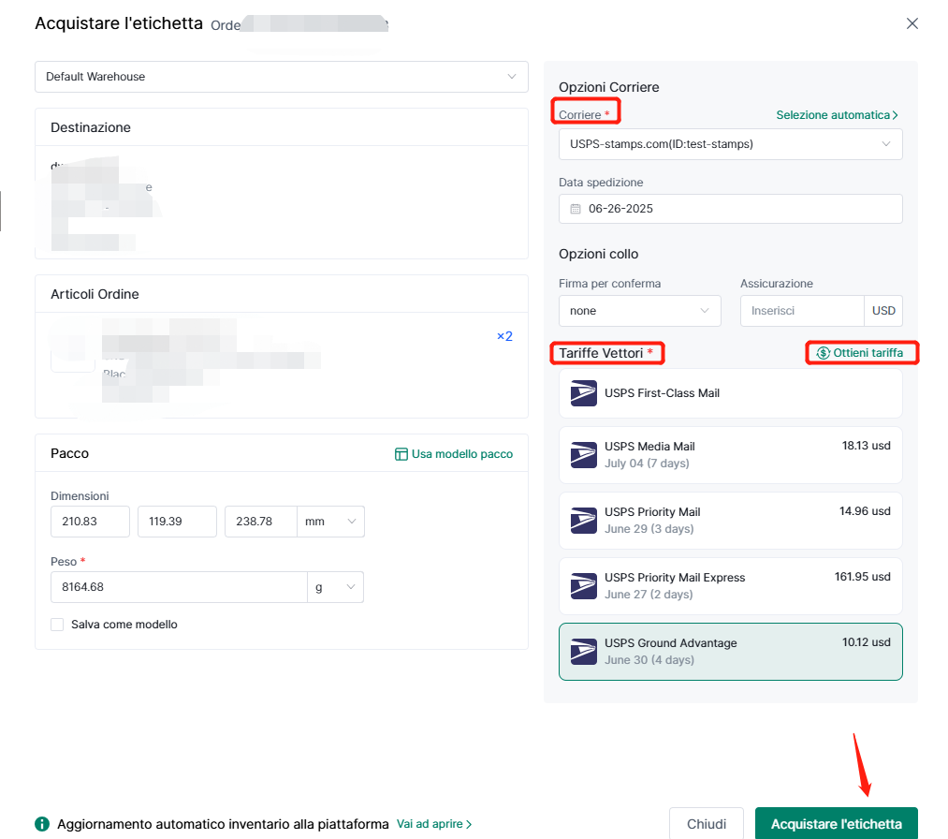This screenshot has height=839, width=948.
Task: Click the 161.95 usd price text
Action: pyautogui.click(x=863, y=577)
